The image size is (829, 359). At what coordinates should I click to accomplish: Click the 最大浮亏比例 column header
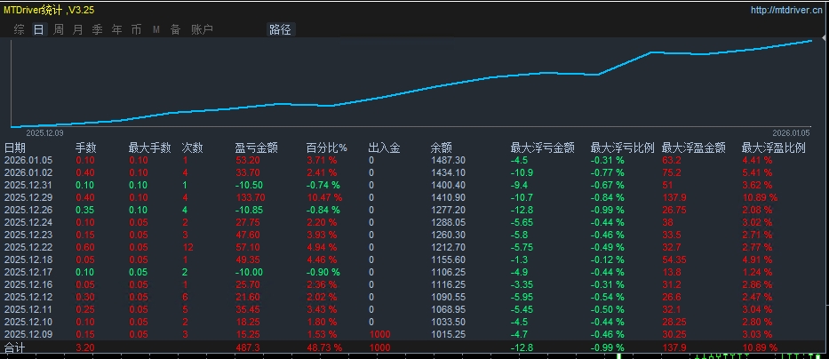click(623, 148)
